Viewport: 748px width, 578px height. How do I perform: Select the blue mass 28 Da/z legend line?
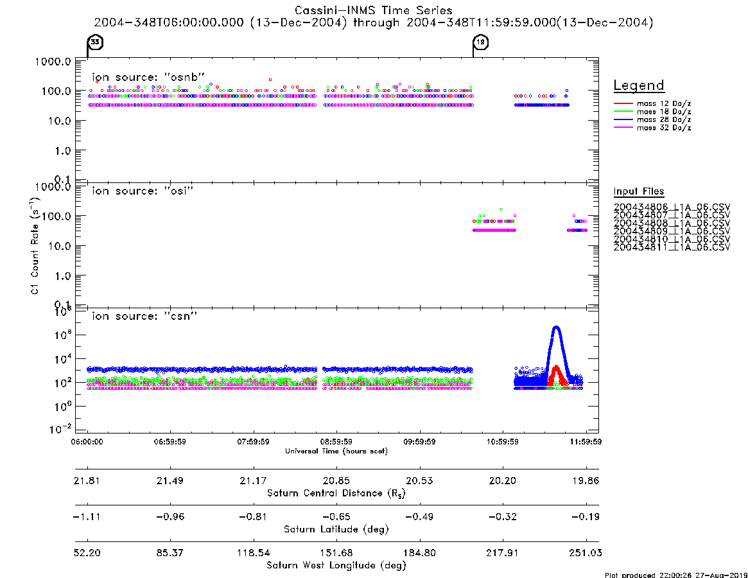(x=623, y=120)
